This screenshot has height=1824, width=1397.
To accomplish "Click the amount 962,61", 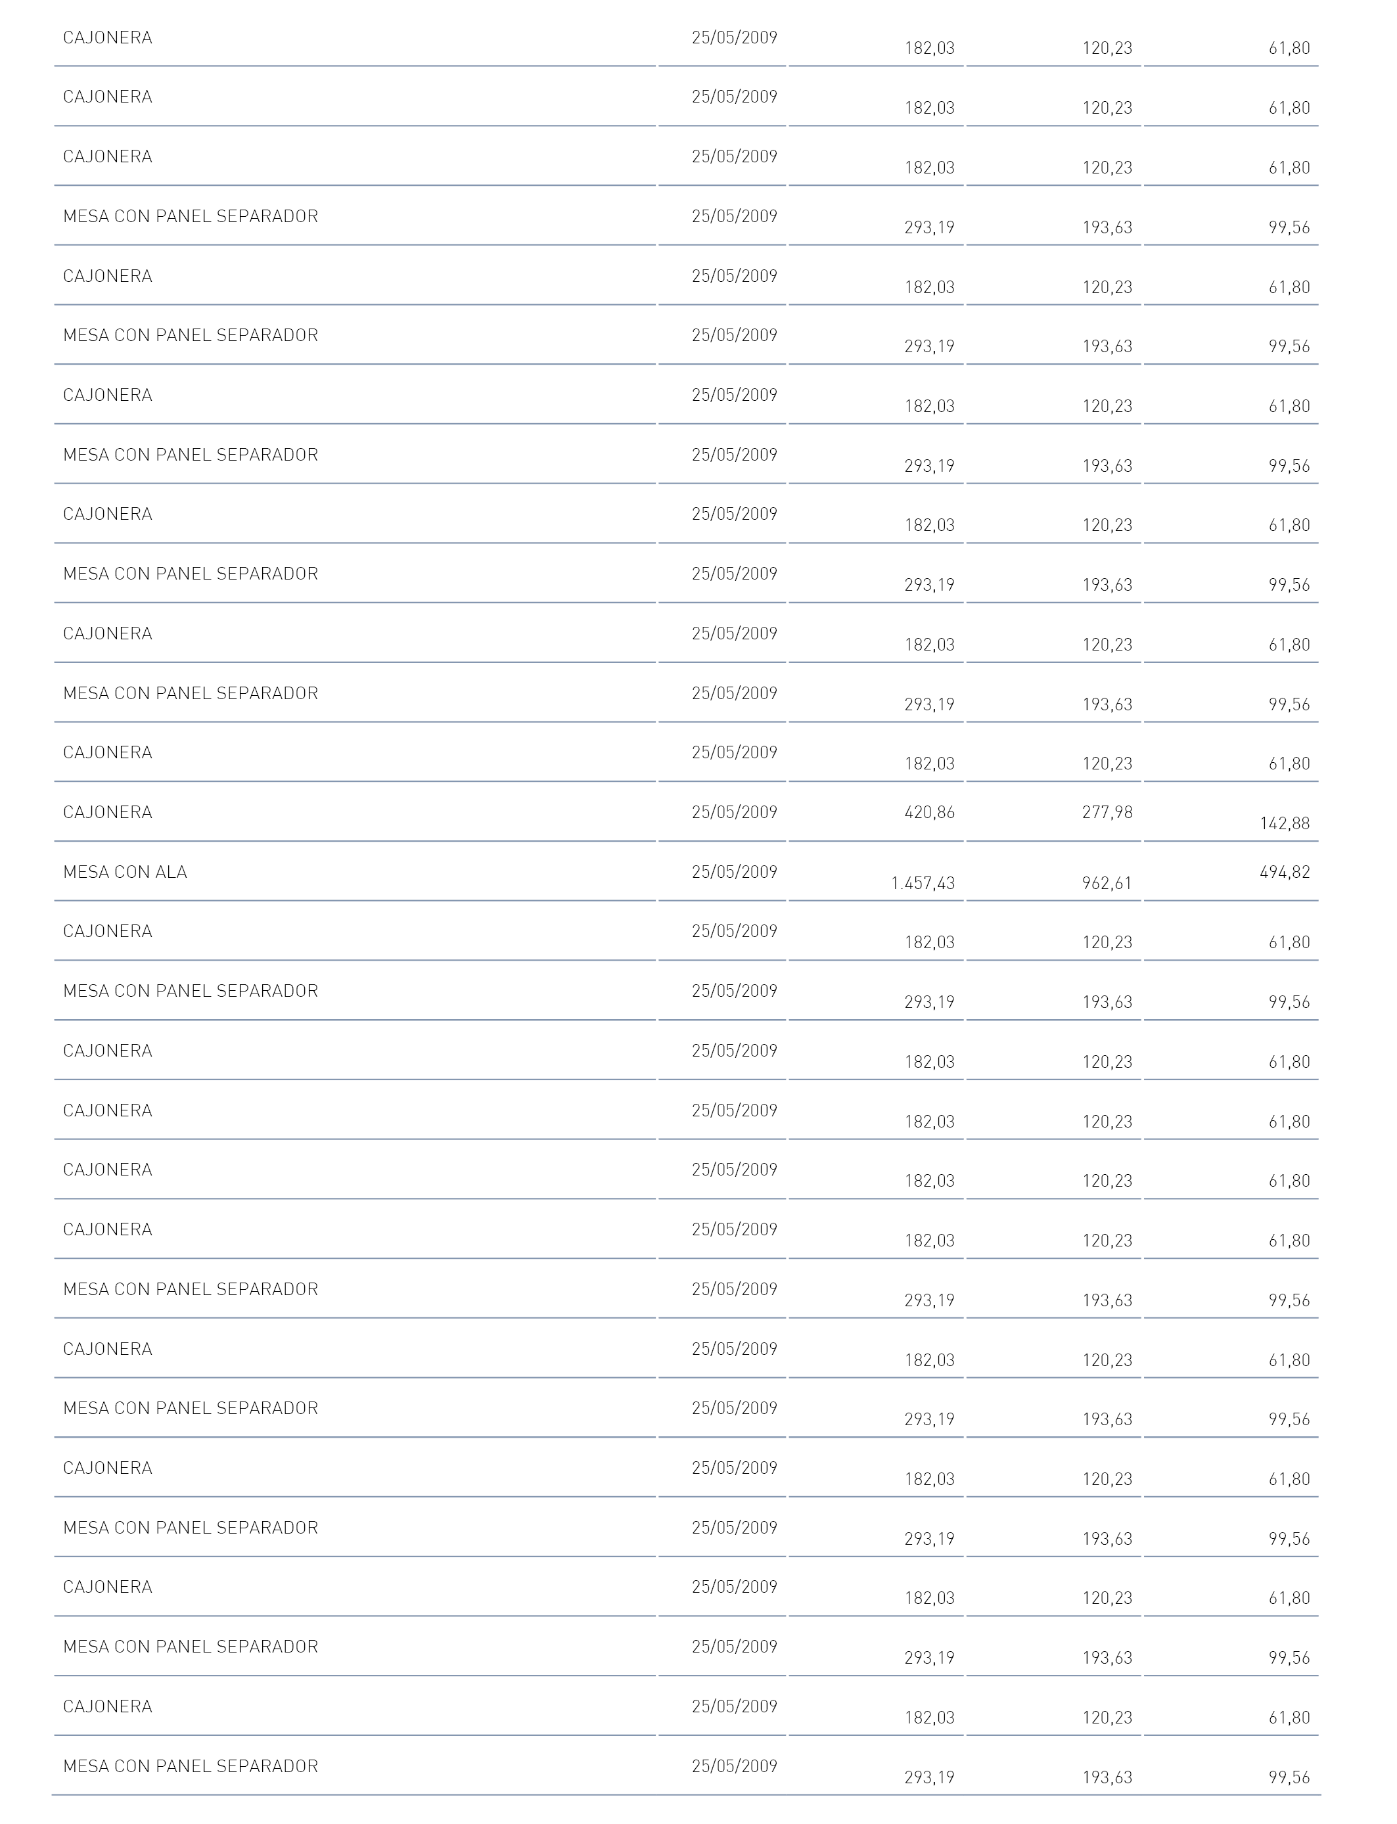I will (1107, 883).
